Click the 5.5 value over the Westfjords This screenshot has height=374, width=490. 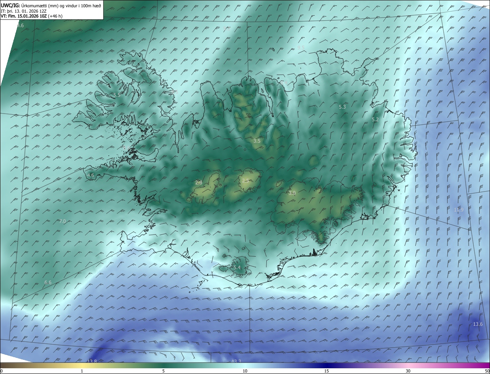pyautogui.click(x=117, y=95)
